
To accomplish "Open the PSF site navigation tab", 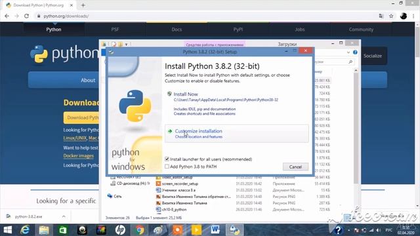I will pyautogui.click(x=115, y=29).
